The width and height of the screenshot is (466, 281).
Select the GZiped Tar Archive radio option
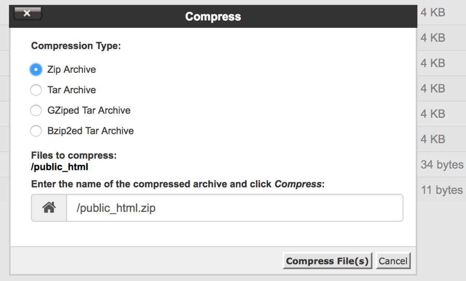pos(36,110)
